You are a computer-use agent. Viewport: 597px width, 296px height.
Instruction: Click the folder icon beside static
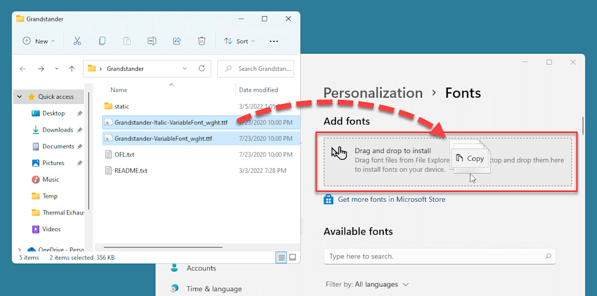(x=108, y=106)
